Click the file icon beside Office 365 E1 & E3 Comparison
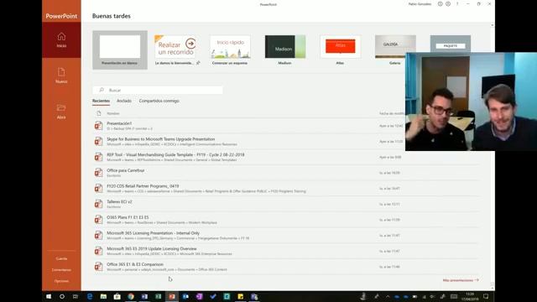Image resolution: width=537 pixels, height=302 pixels. click(x=99, y=267)
